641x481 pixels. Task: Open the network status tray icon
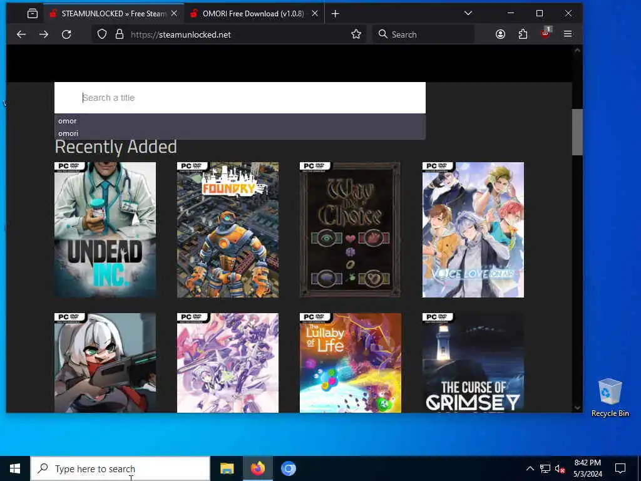click(x=545, y=468)
